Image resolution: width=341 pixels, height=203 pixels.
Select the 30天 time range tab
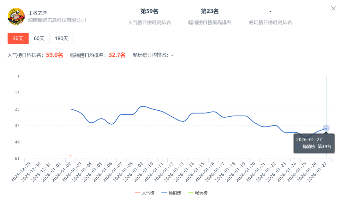point(18,38)
